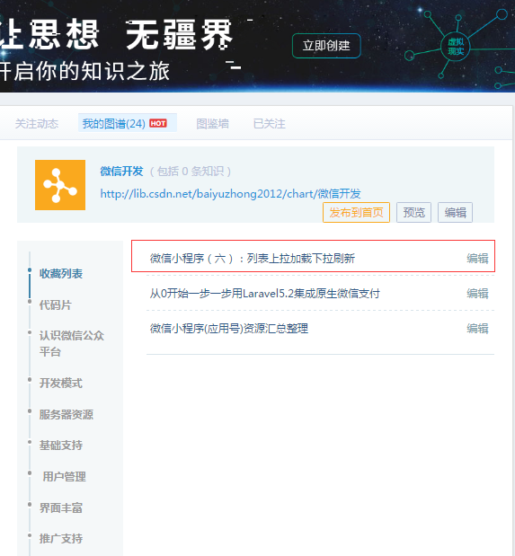The image size is (515, 556).
Task: Click the 立即创建 button in banner
Action: click(x=326, y=46)
